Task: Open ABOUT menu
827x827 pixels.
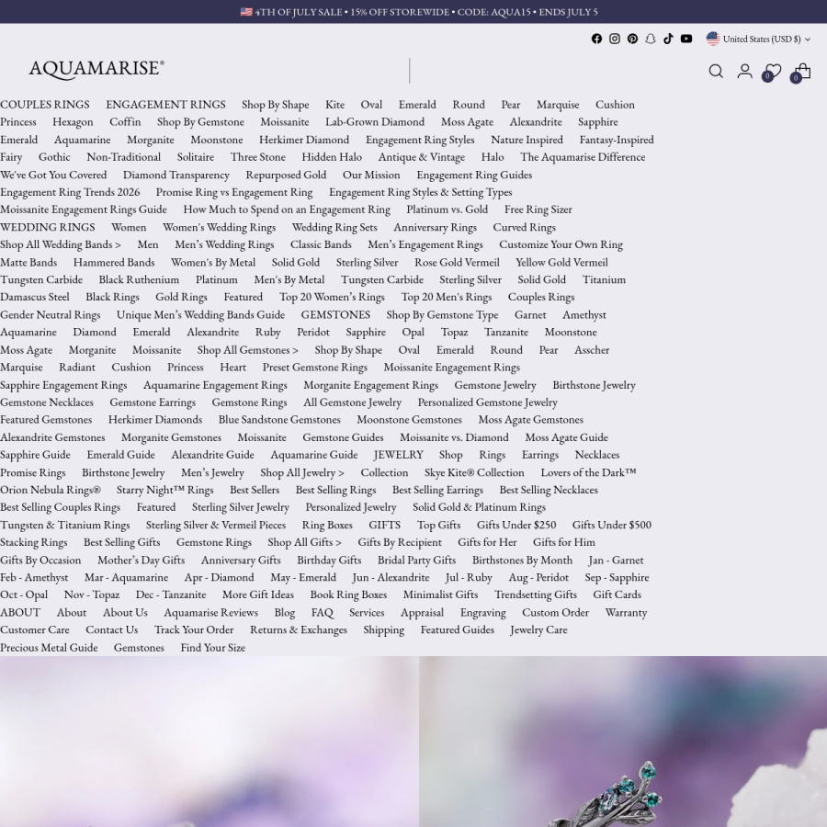Action: tap(20, 612)
